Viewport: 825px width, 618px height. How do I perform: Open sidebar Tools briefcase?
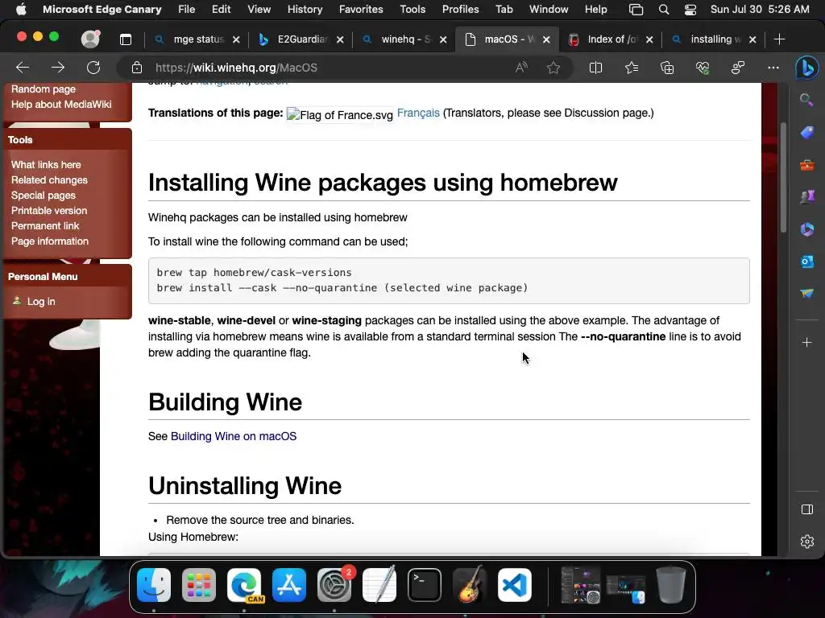pos(806,165)
